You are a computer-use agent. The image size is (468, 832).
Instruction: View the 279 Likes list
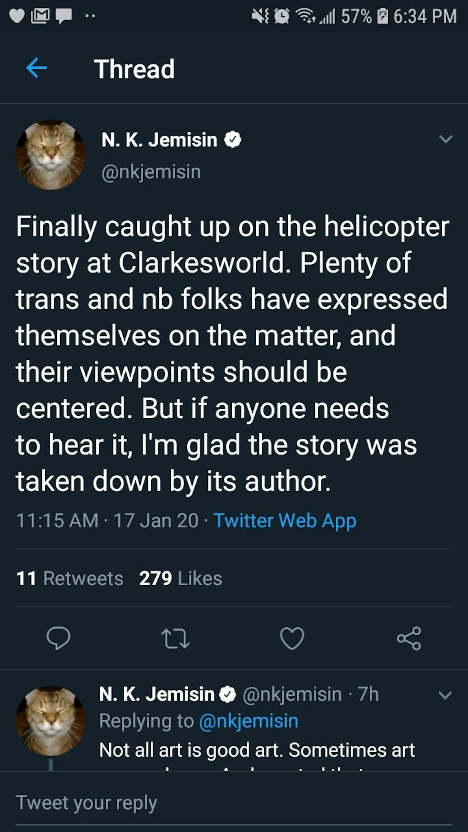(x=181, y=578)
